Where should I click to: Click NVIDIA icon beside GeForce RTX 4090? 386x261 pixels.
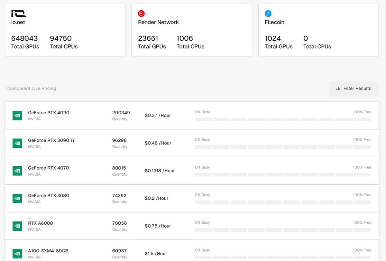click(x=17, y=116)
